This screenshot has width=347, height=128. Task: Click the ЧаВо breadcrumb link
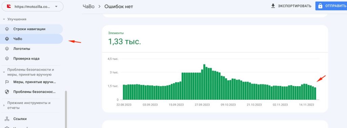point(88,7)
